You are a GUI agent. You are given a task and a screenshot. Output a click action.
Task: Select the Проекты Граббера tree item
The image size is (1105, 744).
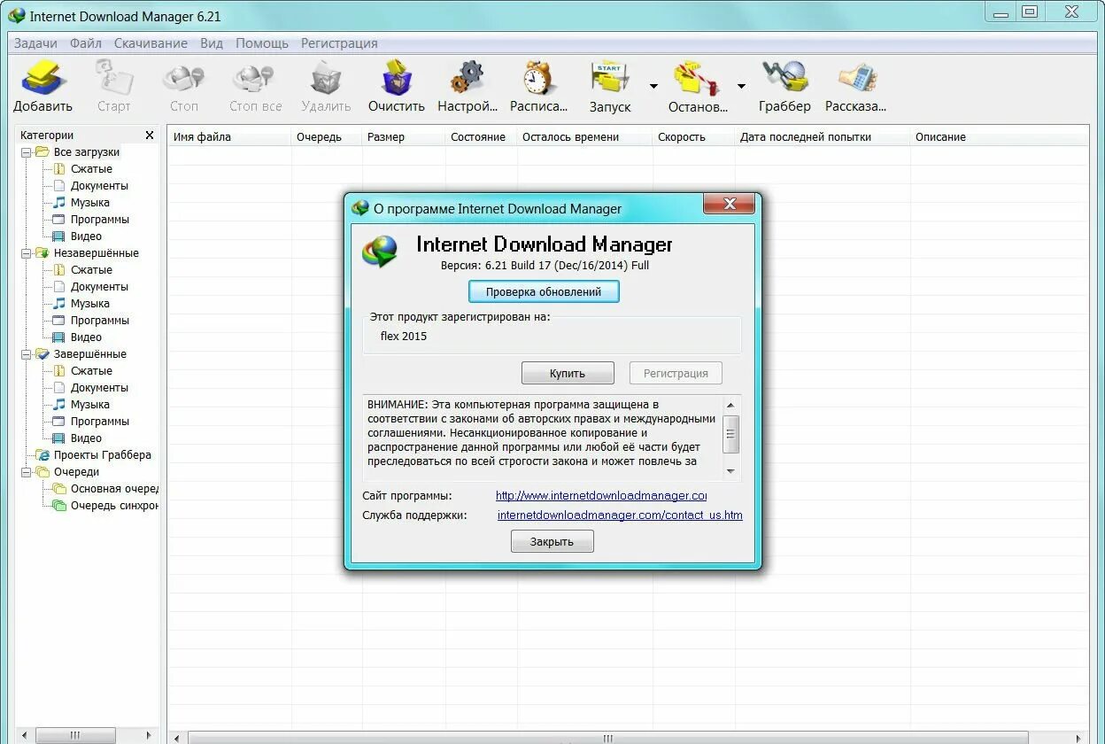click(x=102, y=455)
